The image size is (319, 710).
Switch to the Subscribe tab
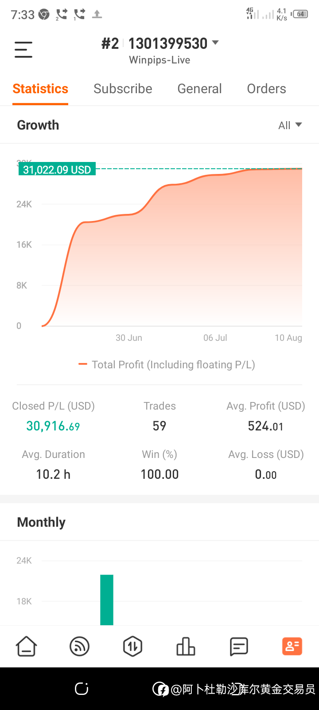tap(123, 89)
